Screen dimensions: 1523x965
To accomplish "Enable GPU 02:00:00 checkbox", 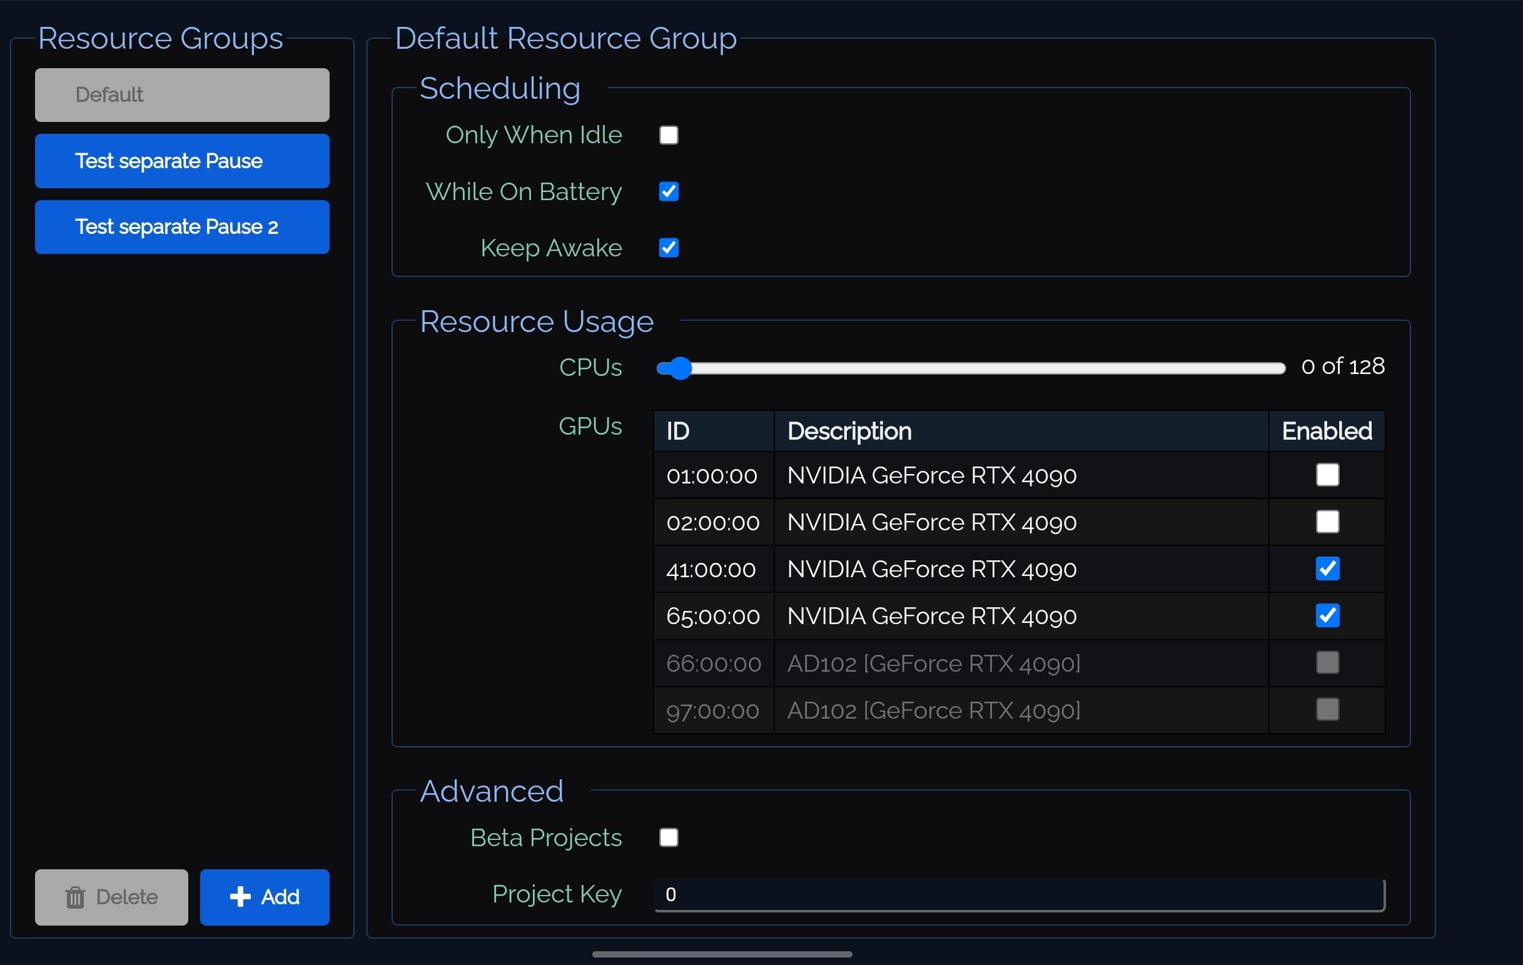I will [1327, 522].
